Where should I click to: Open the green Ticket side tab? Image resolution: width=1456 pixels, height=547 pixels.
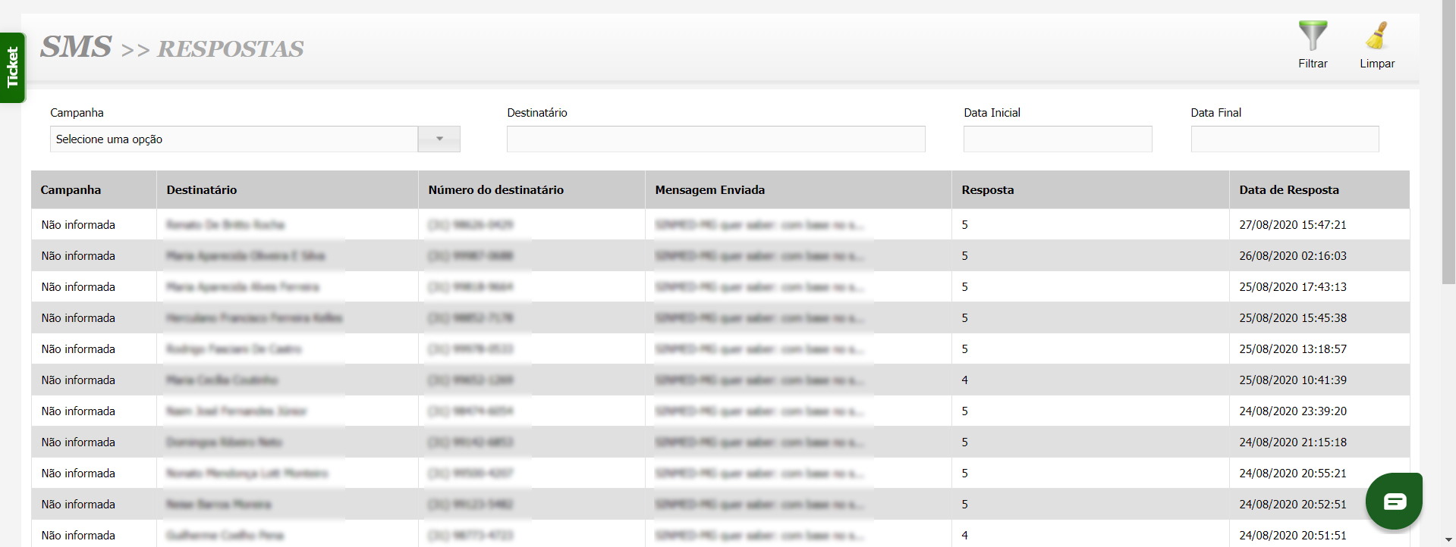(x=13, y=67)
